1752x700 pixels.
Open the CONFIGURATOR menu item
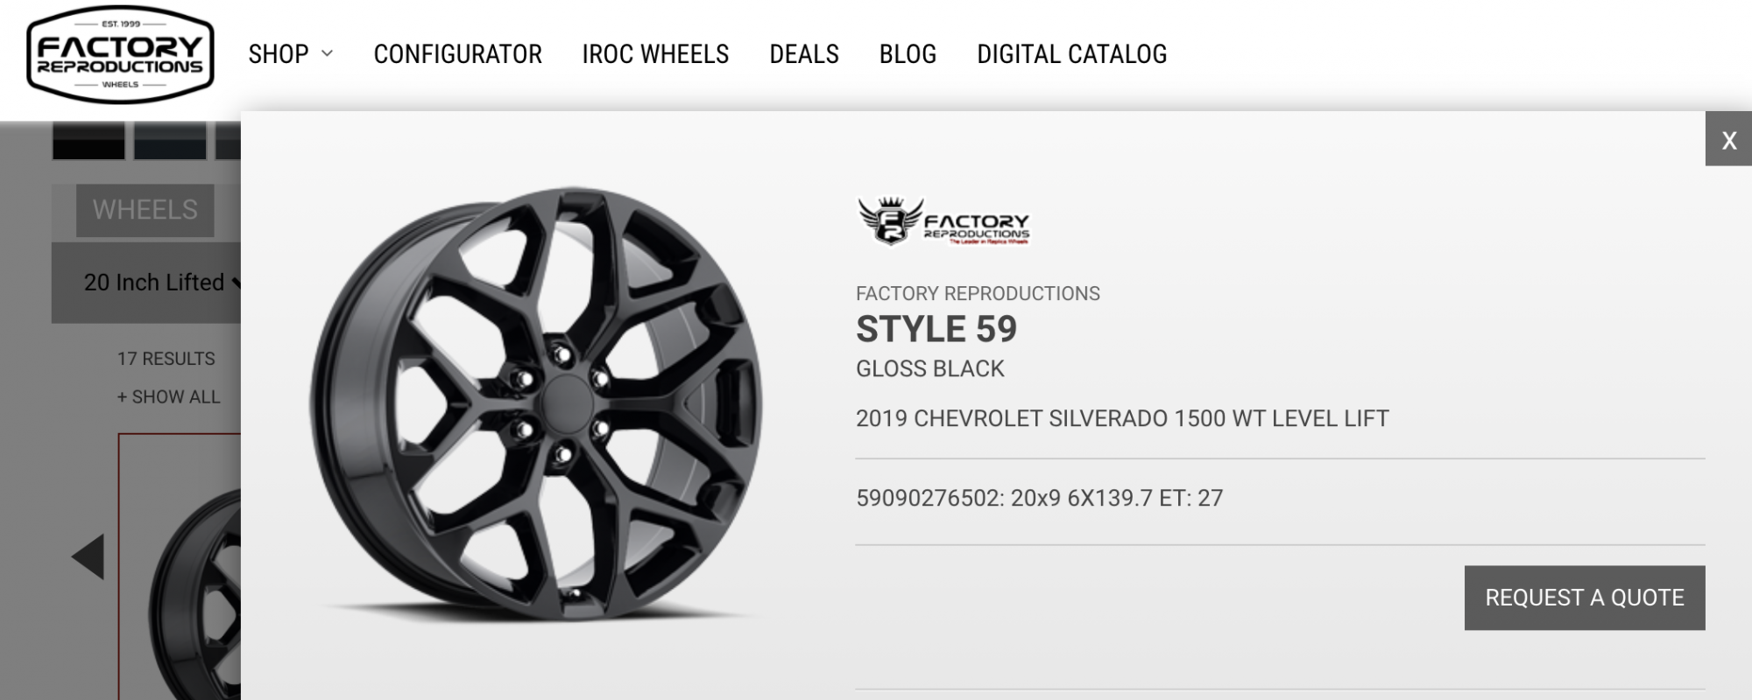(x=457, y=54)
